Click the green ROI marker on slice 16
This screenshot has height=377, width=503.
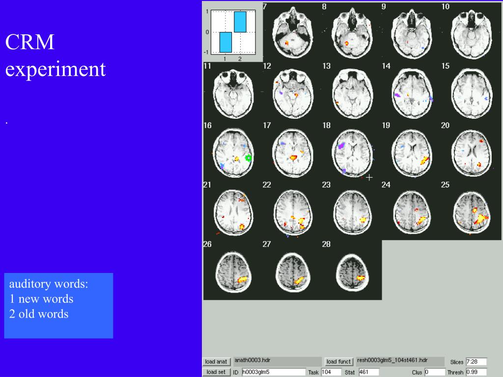click(248, 158)
